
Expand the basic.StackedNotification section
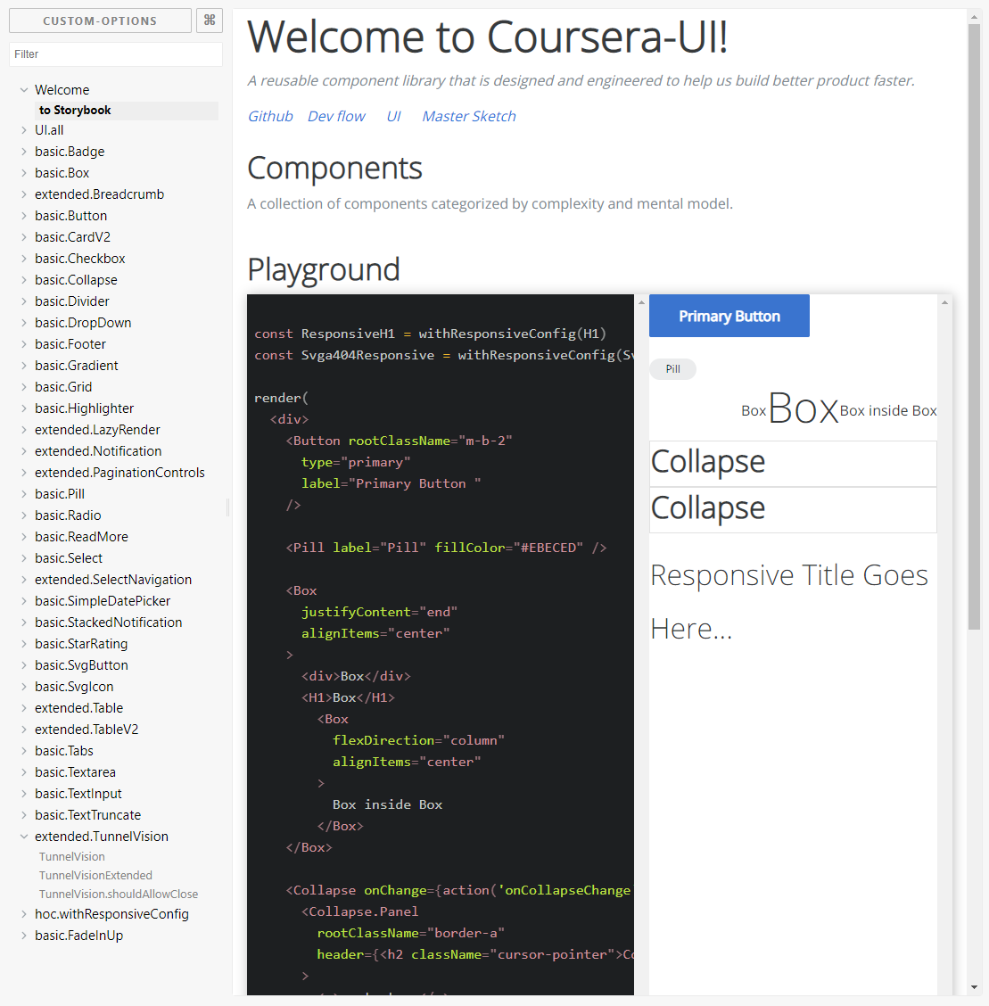[109, 623]
